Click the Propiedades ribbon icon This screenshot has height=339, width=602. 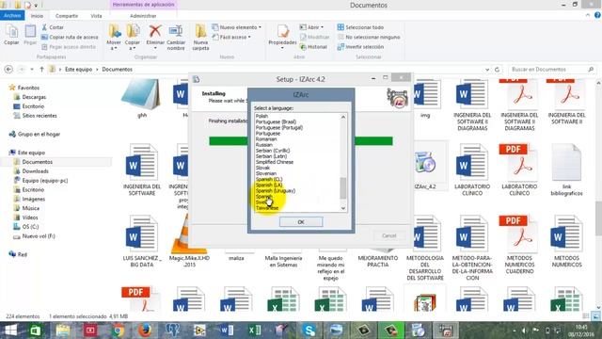pyautogui.click(x=283, y=31)
